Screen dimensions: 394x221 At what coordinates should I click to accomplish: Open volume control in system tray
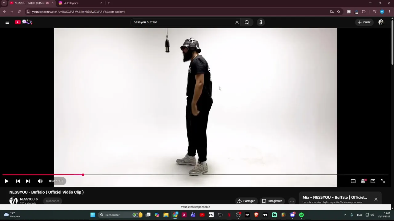(372, 215)
